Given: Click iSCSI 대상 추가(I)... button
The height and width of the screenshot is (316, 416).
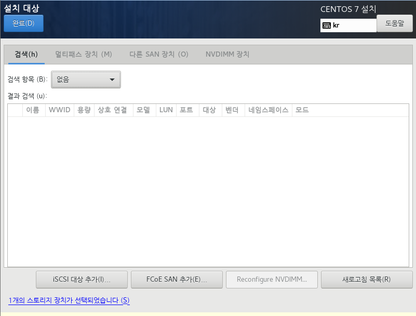Looking at the screenshot, I should click(x=82, y=280).
